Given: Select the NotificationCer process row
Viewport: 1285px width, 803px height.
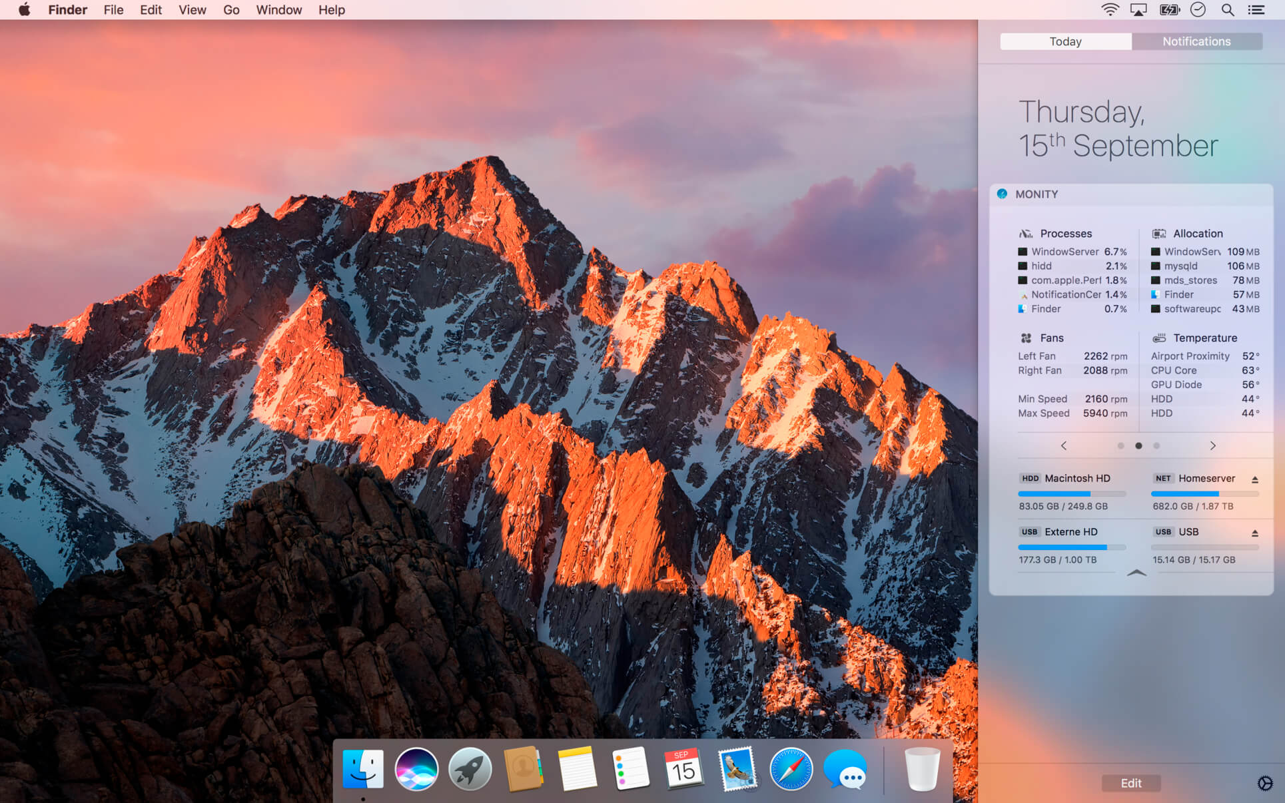Looking at the screenshot, I should coord(1072,294).
